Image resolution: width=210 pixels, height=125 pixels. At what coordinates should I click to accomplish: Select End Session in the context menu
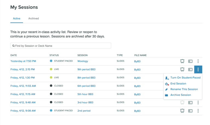click(178, 84)
